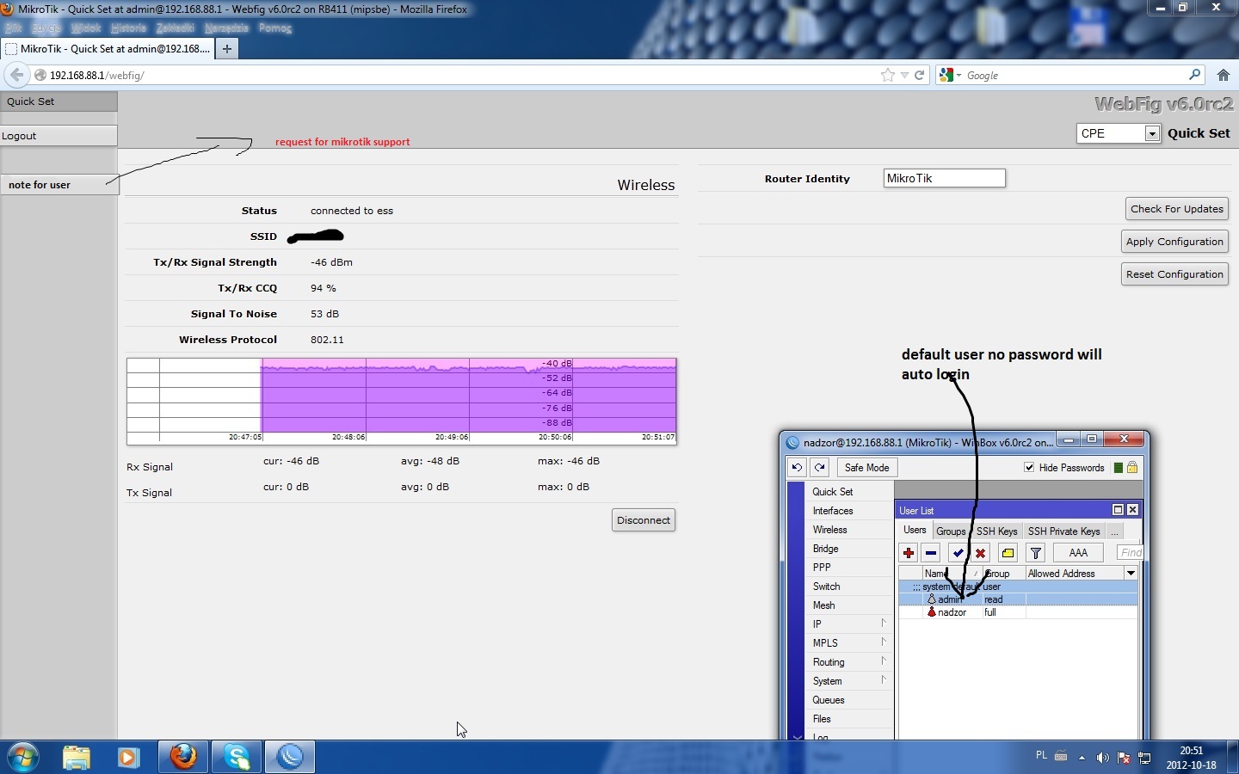Open a new Firefox tab with plus
Screen dimensions: 1239x774
coord(226,49)
